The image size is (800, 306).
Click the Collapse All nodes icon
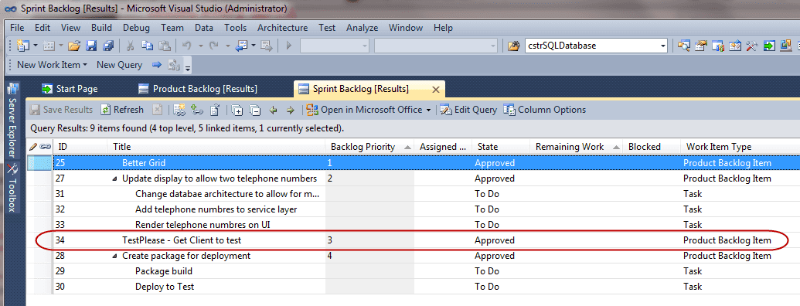(x=254, y=110)
